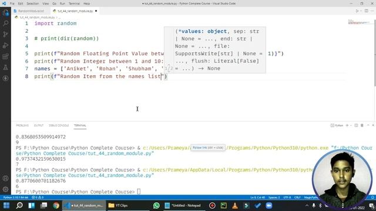Open the Testing flask view

pos(5,67)
